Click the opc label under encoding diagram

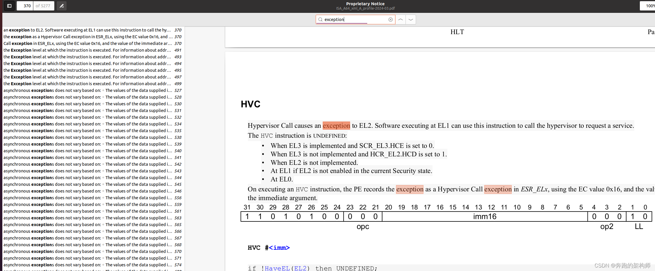pos(363,227)
